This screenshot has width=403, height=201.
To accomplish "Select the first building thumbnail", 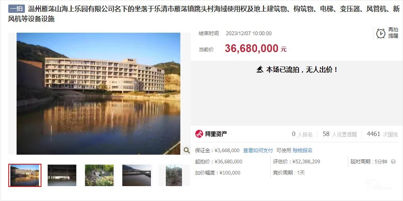I will [x=25, y=175].
